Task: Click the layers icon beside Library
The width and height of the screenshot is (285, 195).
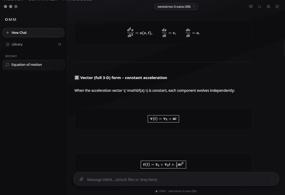Action: (x=8, y=44)
